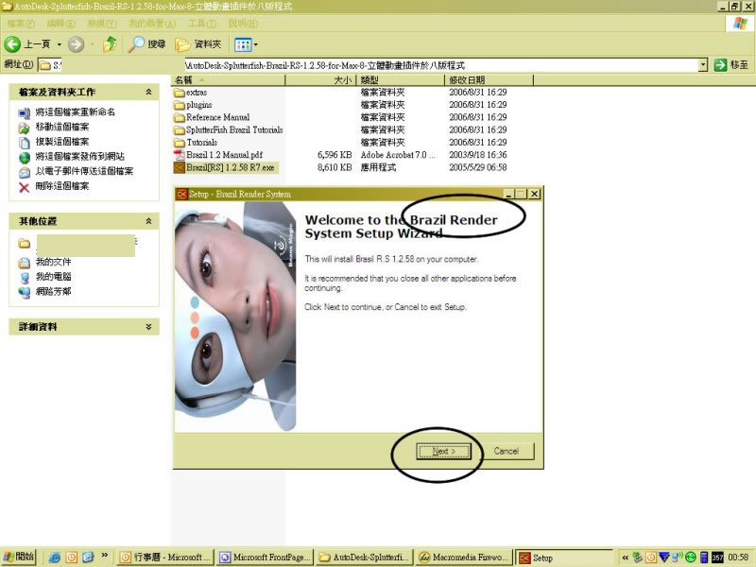This screenshot has width=756, height=567.
Task: Click the rename icon beside 將這個檔案重新命名
Action: point(25,112)
